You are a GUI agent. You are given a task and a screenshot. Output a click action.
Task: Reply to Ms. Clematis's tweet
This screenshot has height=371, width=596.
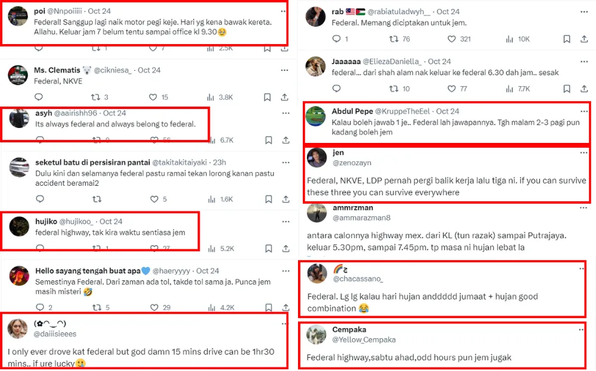click(x=39, y=97)
